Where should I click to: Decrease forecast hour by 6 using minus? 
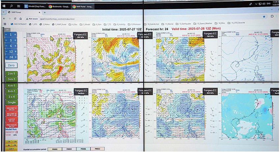(x=6, y=46)
